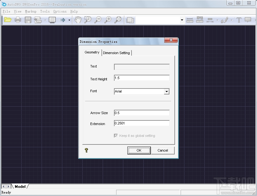Open the arrow beside the Export image icon
This screenshot has height=196, width=257.
point(45,20)
